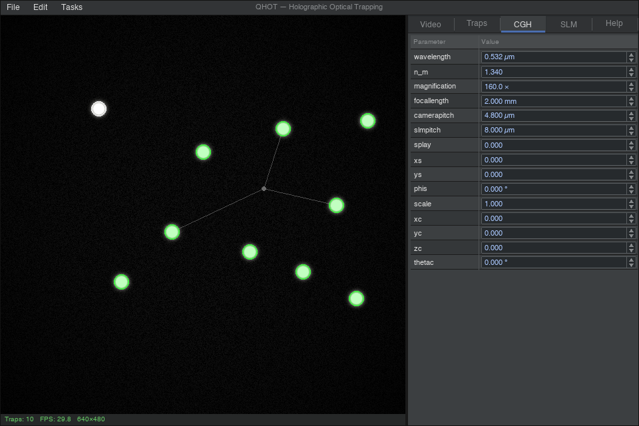Click the slmpitch value field

[554, 130]
